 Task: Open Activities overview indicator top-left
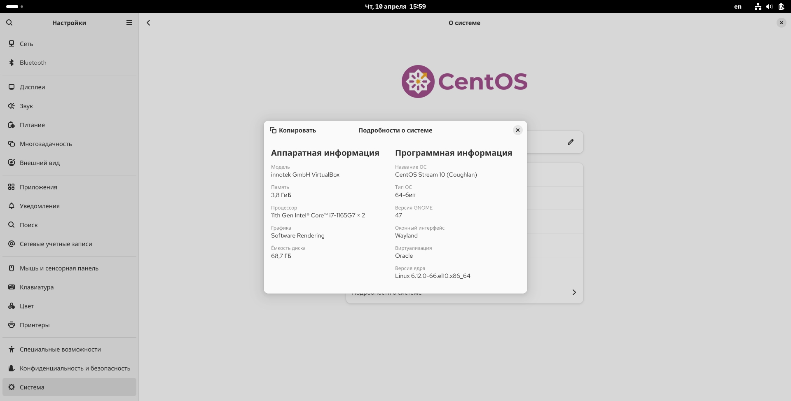(14, 7)
